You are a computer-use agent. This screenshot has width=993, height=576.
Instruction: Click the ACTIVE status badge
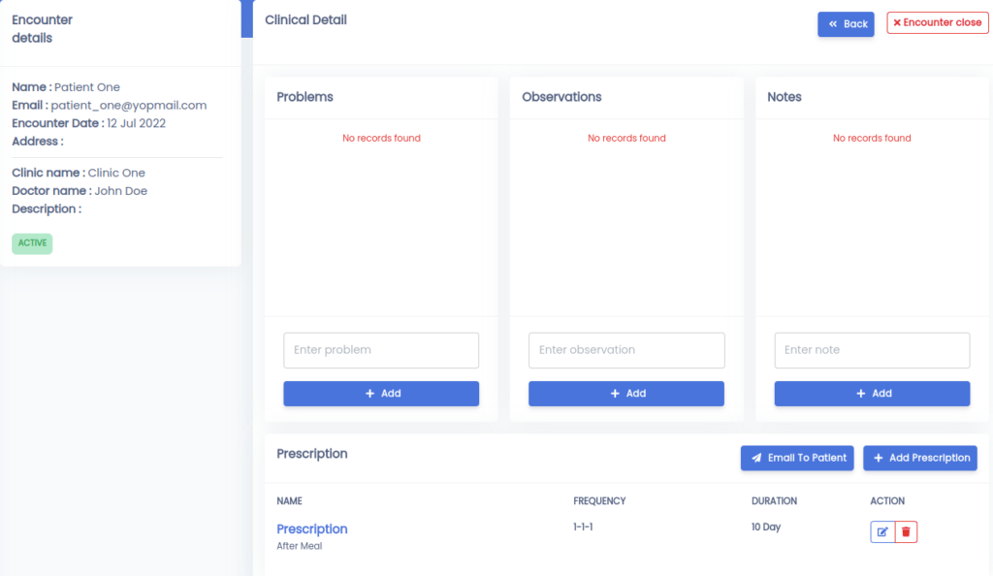tap(32, 243)
